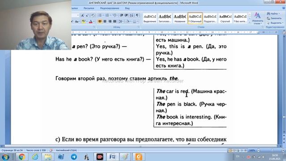Click the Increase Indent icon
Viewport: 286px width, 161px height.
[x=126, y=15]
